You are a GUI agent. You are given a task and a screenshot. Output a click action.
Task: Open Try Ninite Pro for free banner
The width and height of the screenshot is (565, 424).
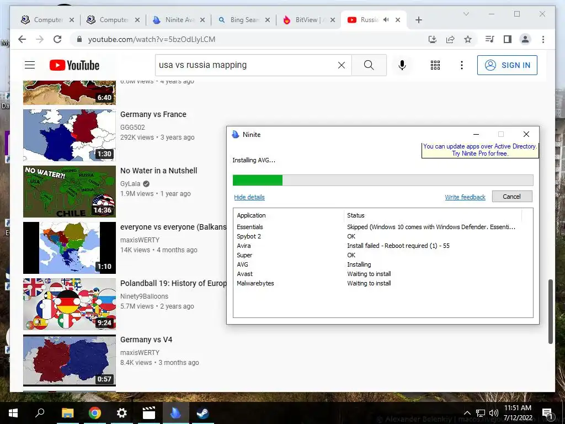coord(480,150)
